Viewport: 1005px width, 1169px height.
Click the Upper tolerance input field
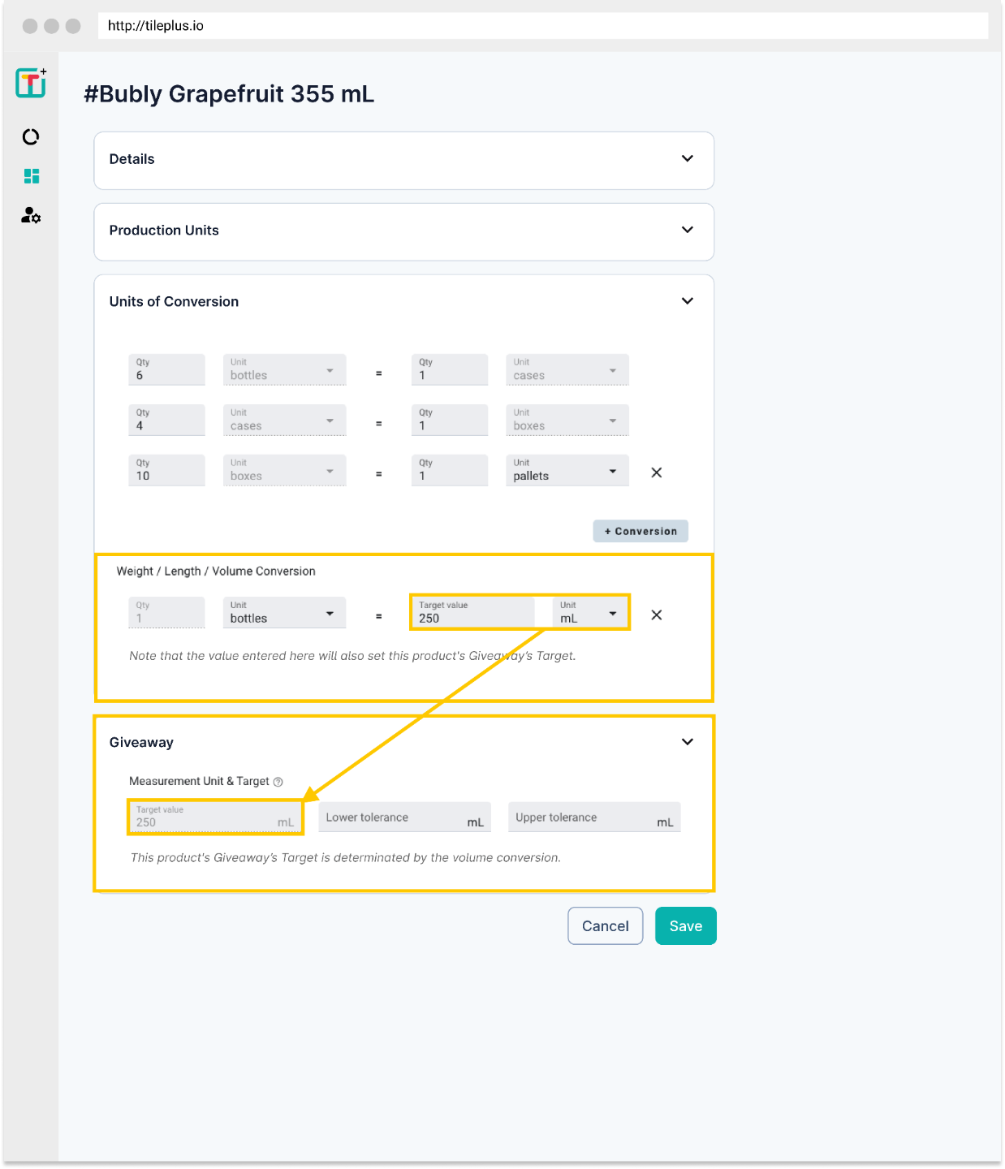594,817
